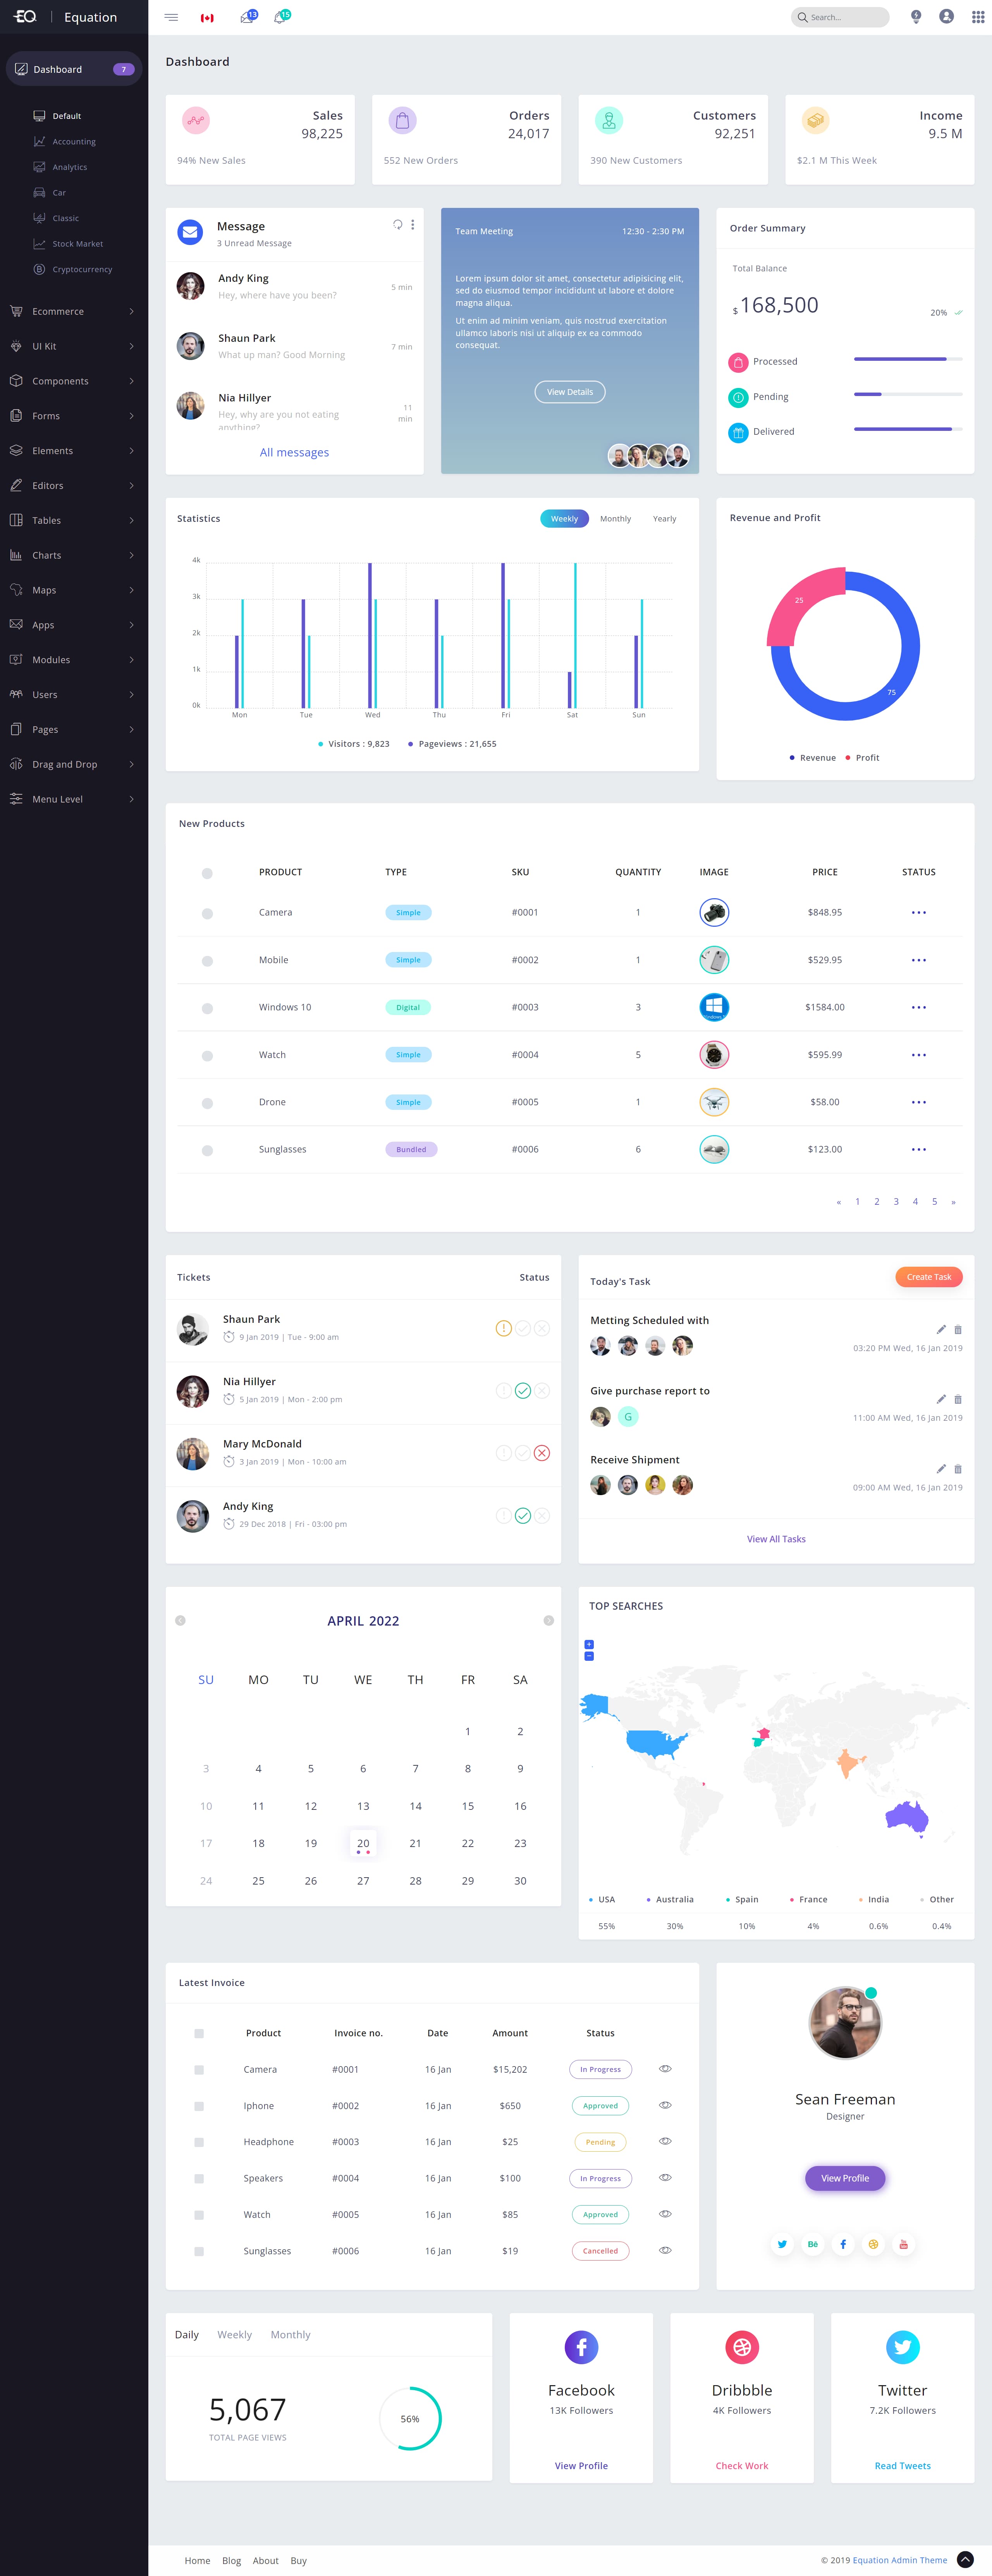Click the Pending progress bar
The width and height of the screenshot is (992, 2576).
908,394
